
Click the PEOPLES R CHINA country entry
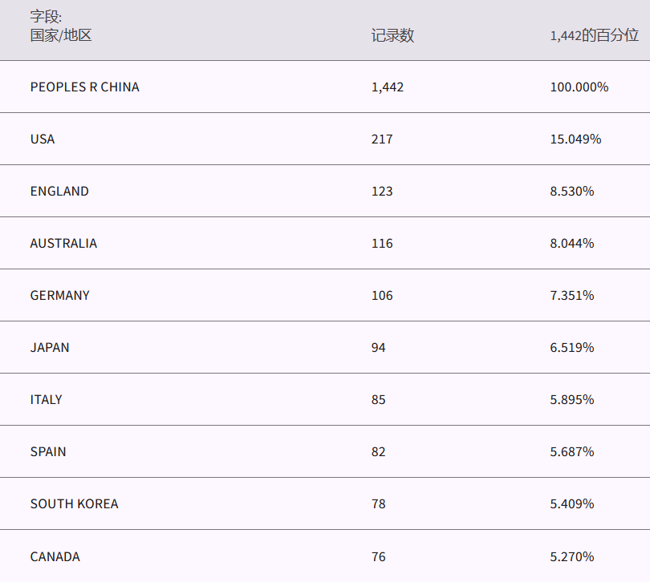84,87
